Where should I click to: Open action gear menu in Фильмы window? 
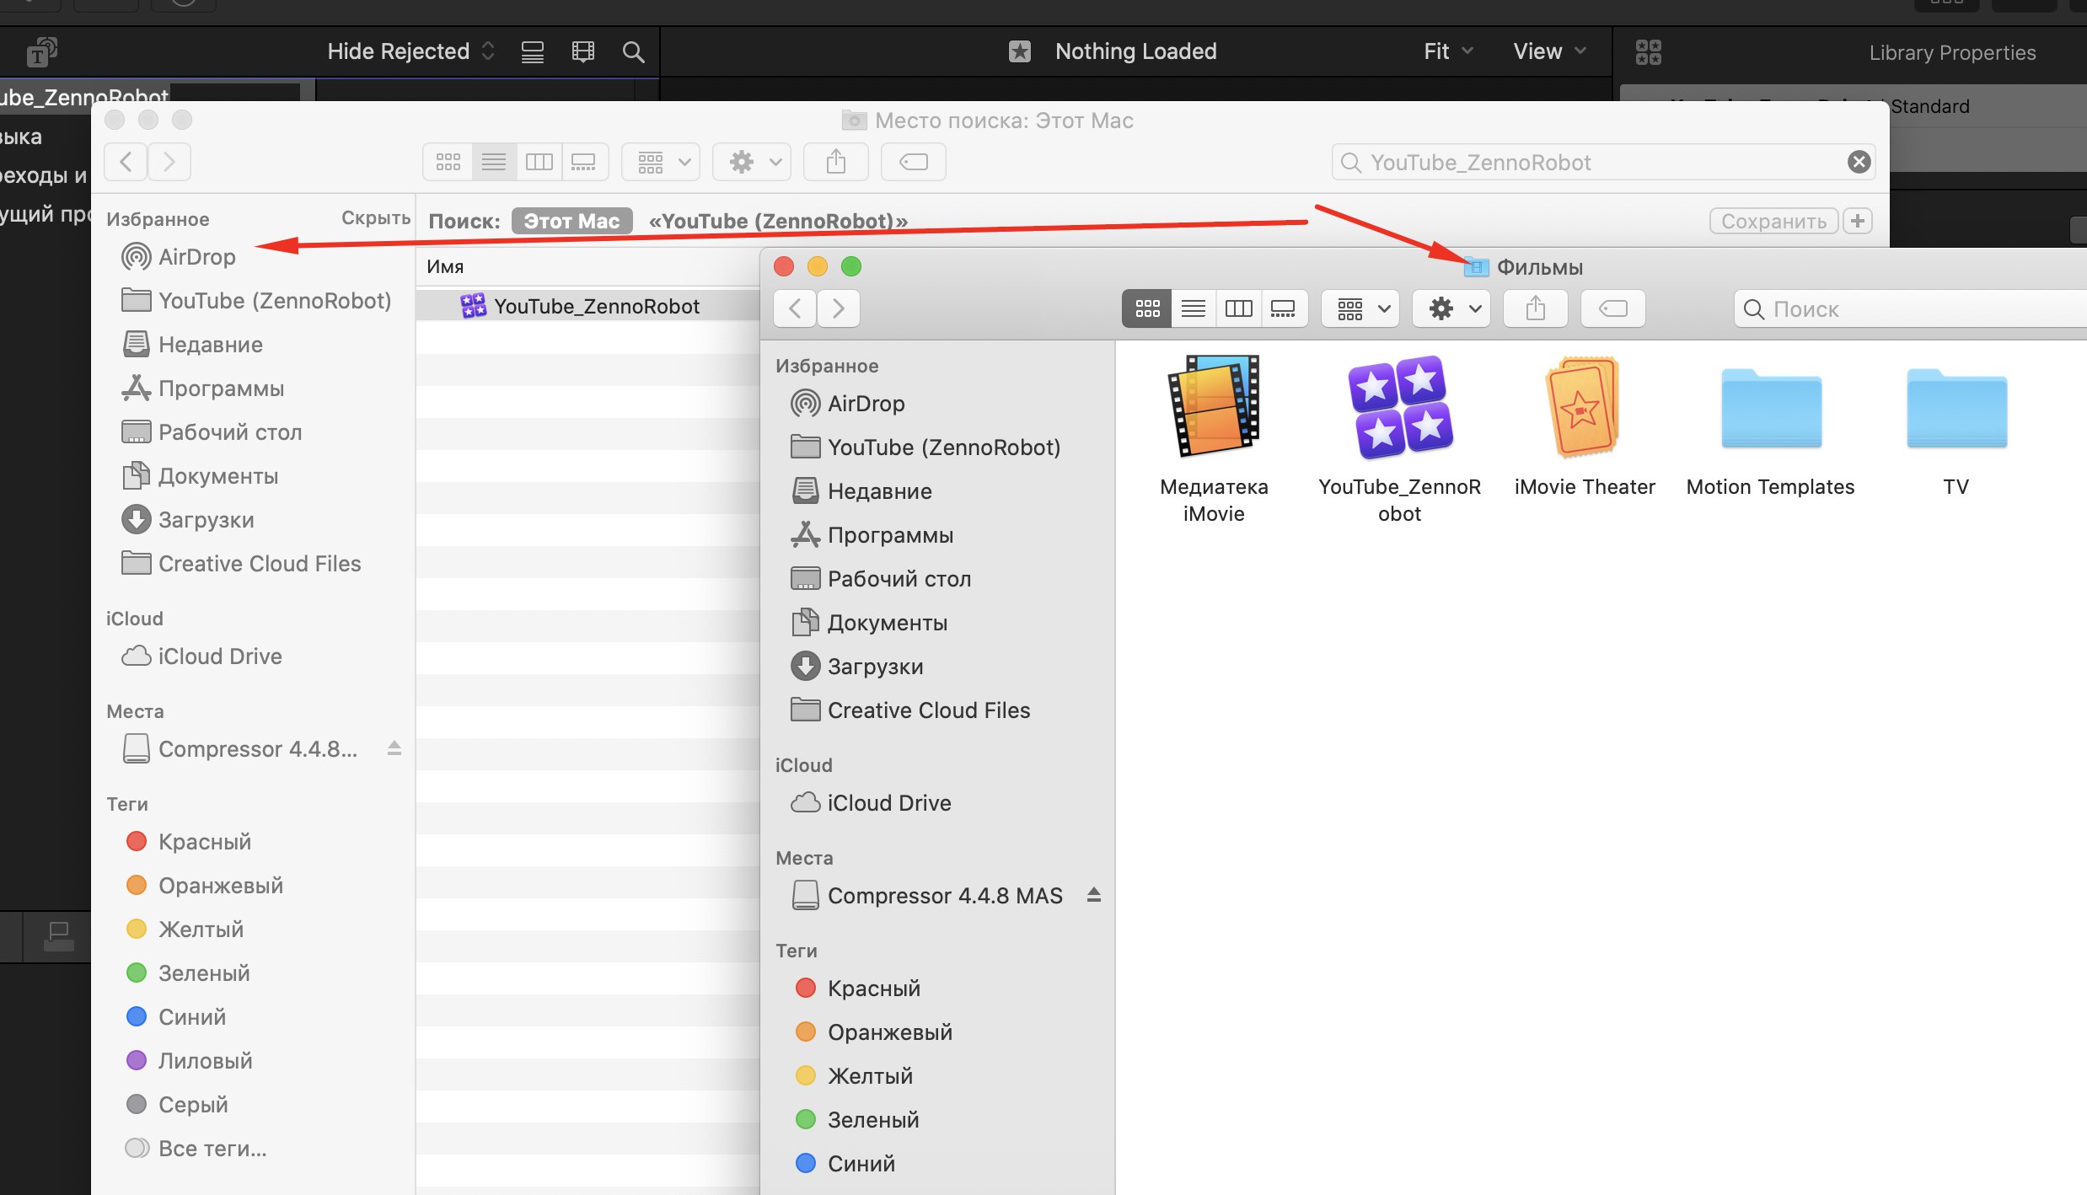(x=1453, y=308)
